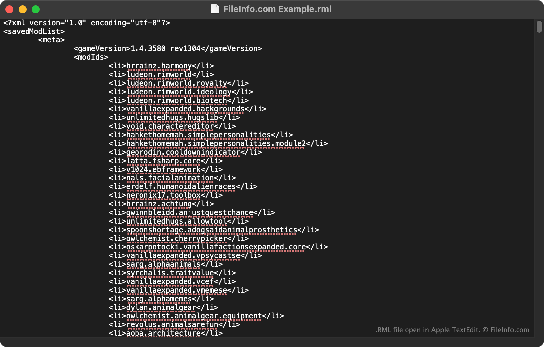Click the aoba.architecture entry at bottom
544x347 pixels.
tap(165, 333)
